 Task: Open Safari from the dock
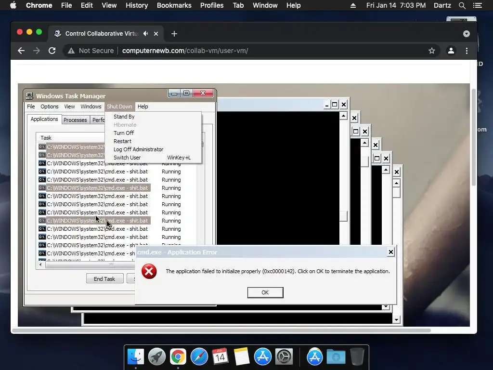point(199,357)
